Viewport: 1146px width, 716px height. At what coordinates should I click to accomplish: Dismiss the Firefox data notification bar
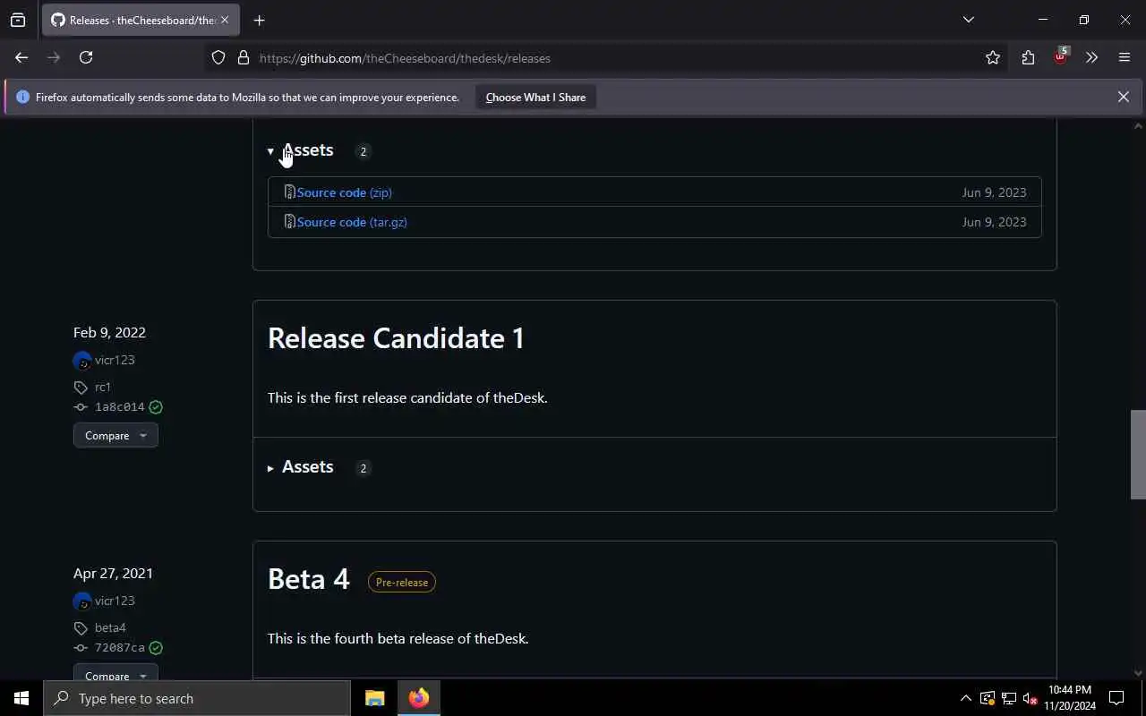pyautogui.click(x=1123, y=97)
